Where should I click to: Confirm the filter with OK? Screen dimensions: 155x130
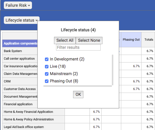78,94
